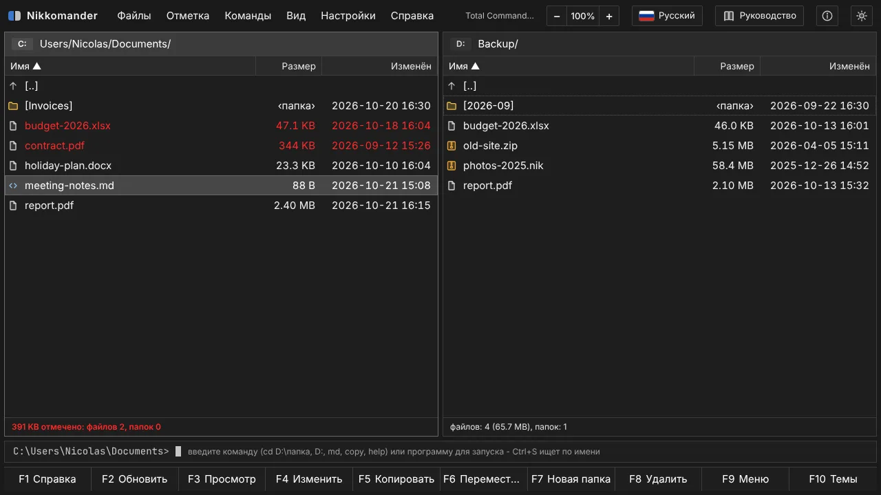Click the F3 Просмотр button
881x495 pixels.
point(222,479)
